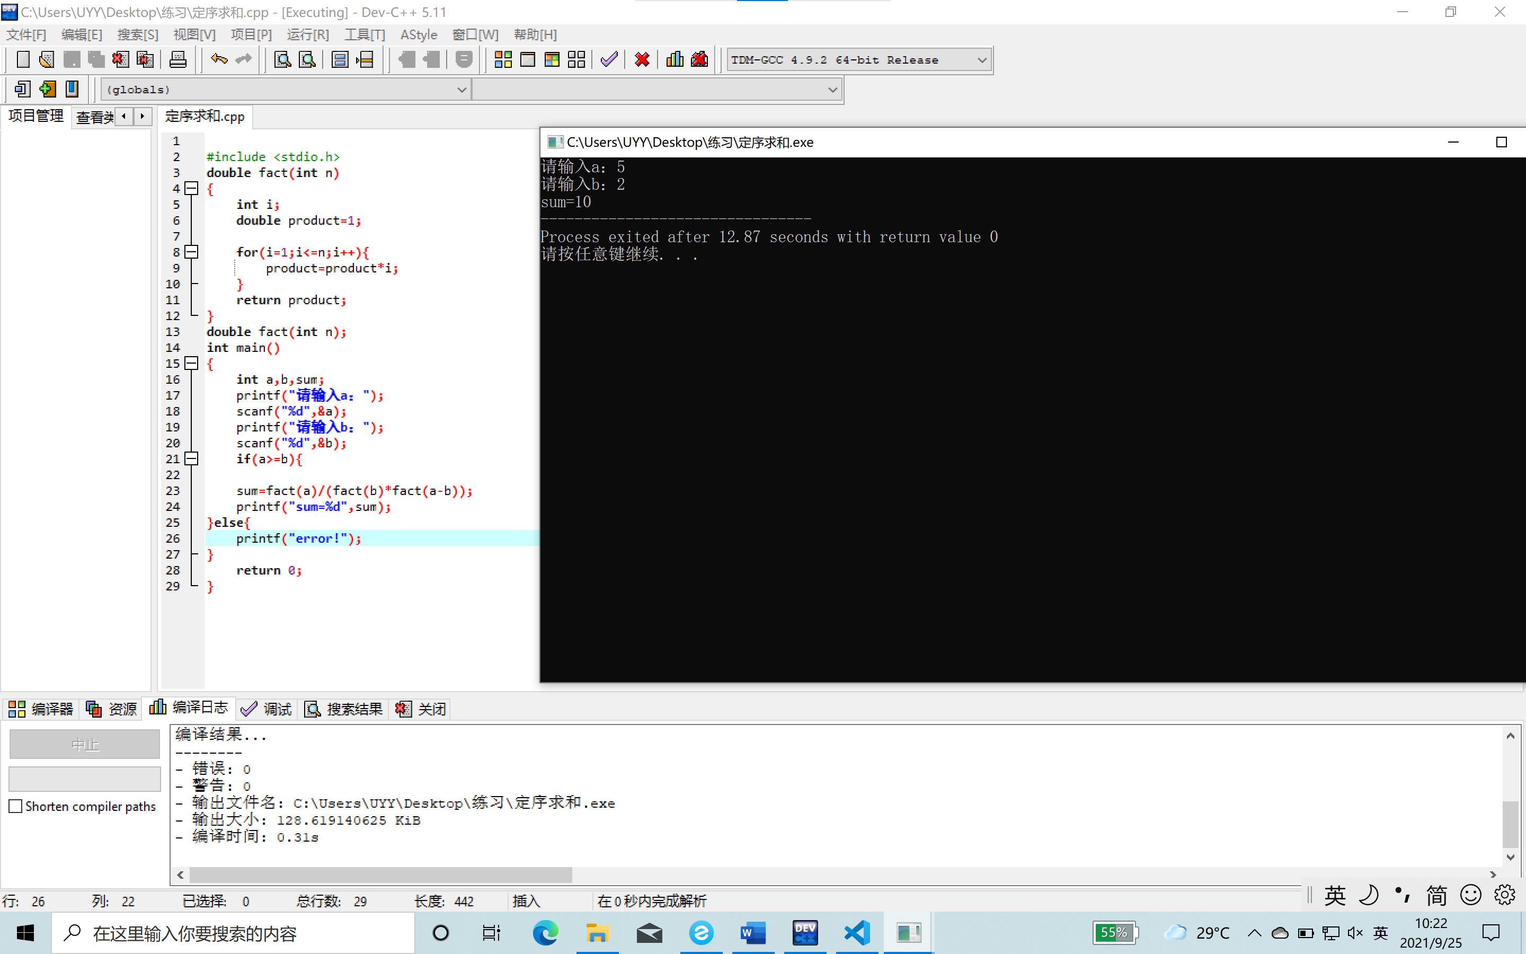Stop execution with the red X icon
The width and height of the screenshot is (1526, 954).
point(642,60)
